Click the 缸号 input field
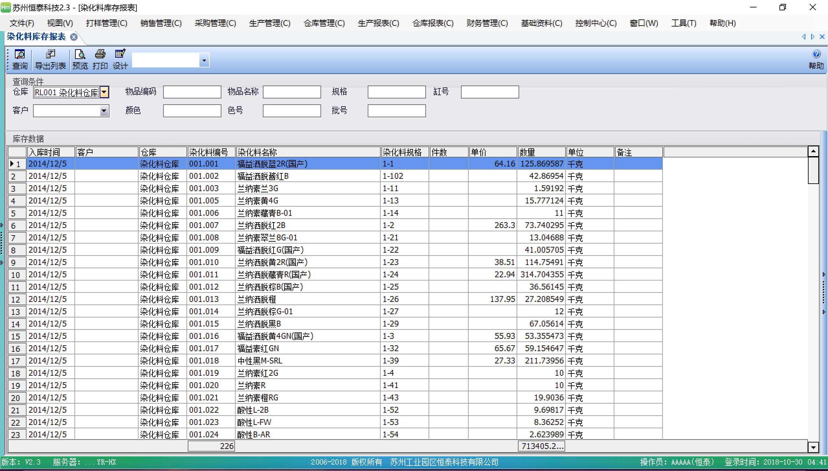The width and height of the screenshot is (828, 471). 490,92
